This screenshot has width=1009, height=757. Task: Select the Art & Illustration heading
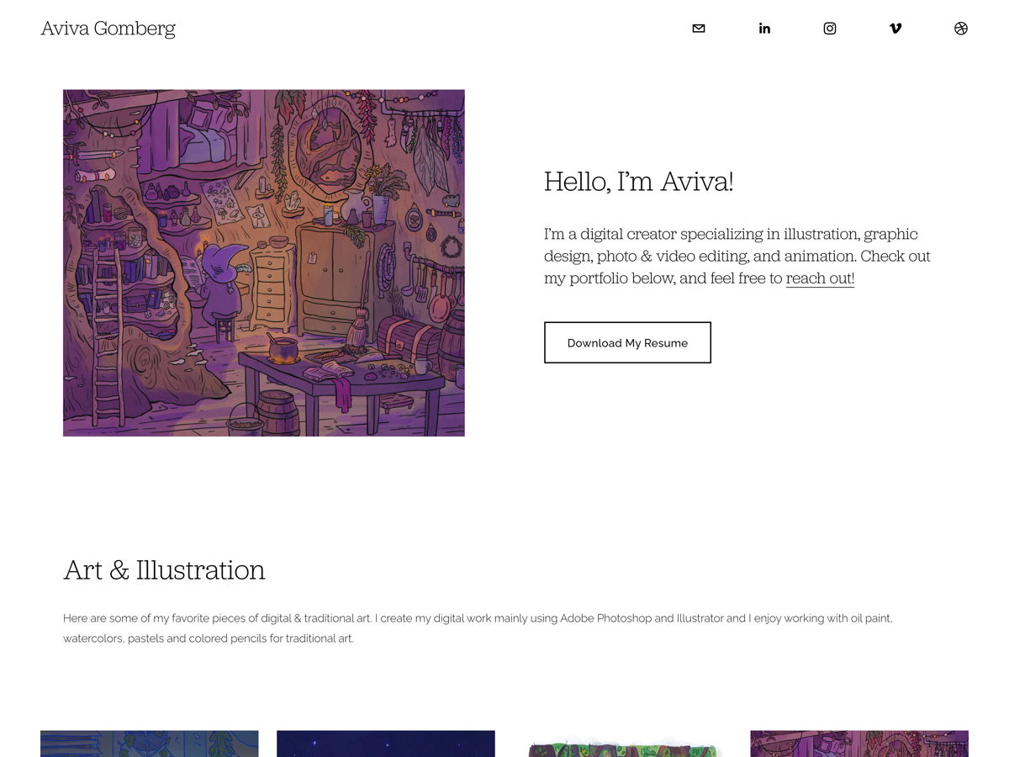tap(164, 569)
